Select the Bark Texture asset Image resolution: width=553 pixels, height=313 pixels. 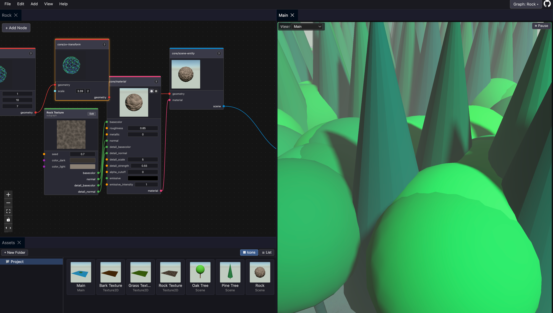click(x=111, y=277)
